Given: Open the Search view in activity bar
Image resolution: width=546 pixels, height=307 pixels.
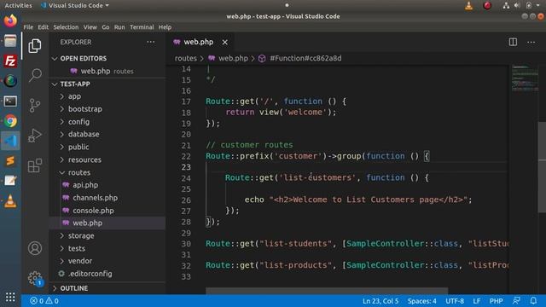Looking at the screenshot, I should pyautogui.click(x=35, y=75).
